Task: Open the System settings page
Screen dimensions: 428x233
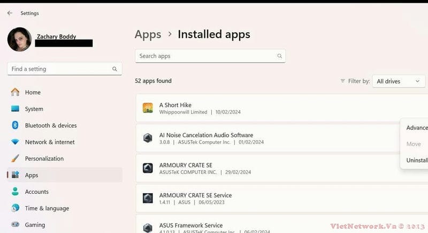Action: click(x=64, y=109)
